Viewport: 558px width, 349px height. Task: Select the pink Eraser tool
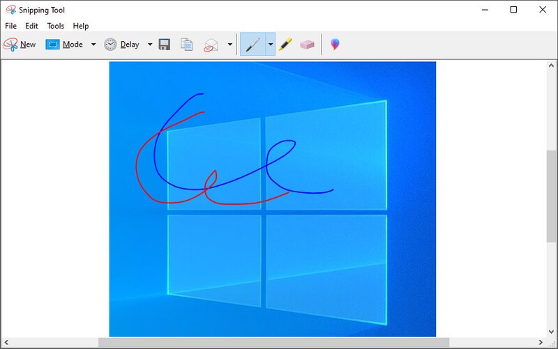tap(307, 45)
